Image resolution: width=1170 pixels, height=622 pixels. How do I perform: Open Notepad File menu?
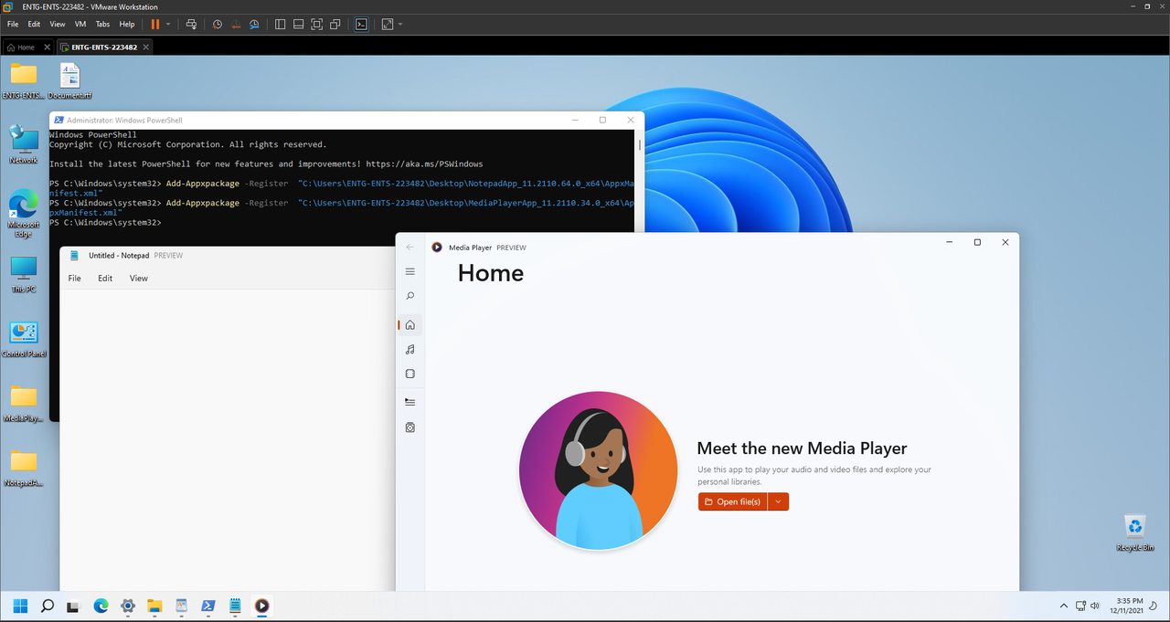75,278
